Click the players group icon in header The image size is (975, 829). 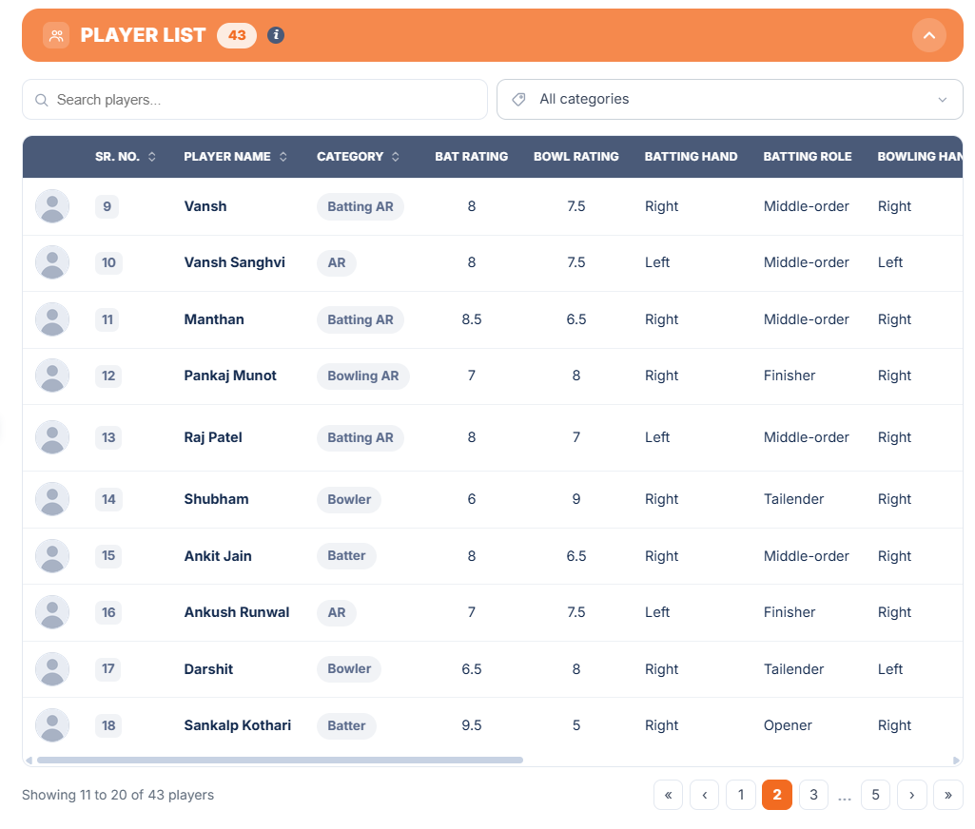coord(56,35)
